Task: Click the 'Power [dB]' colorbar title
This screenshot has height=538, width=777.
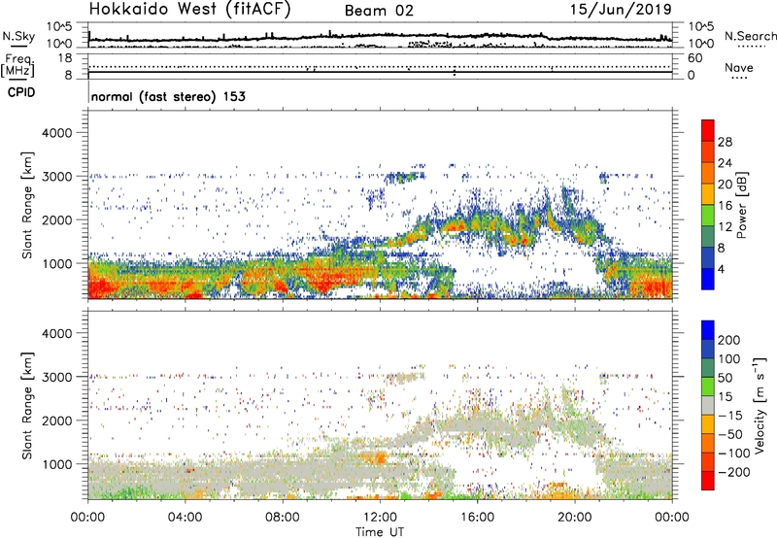Action: tap(741, 205)
